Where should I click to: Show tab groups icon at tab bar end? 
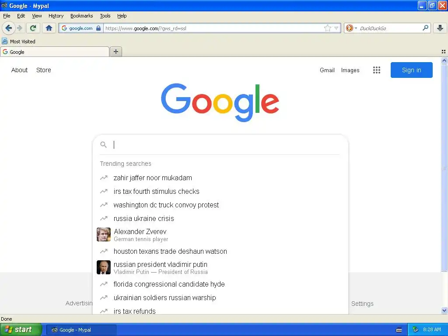point(444,52)
